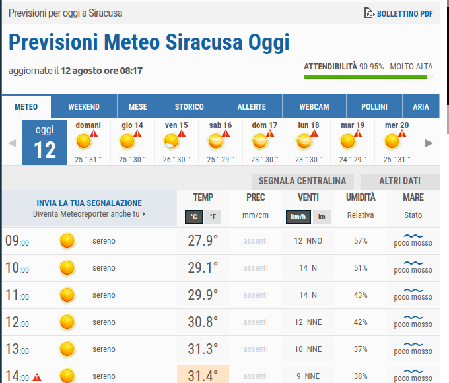
Task: Click the warning triangle next to 14:00
Action: (37, 378)
